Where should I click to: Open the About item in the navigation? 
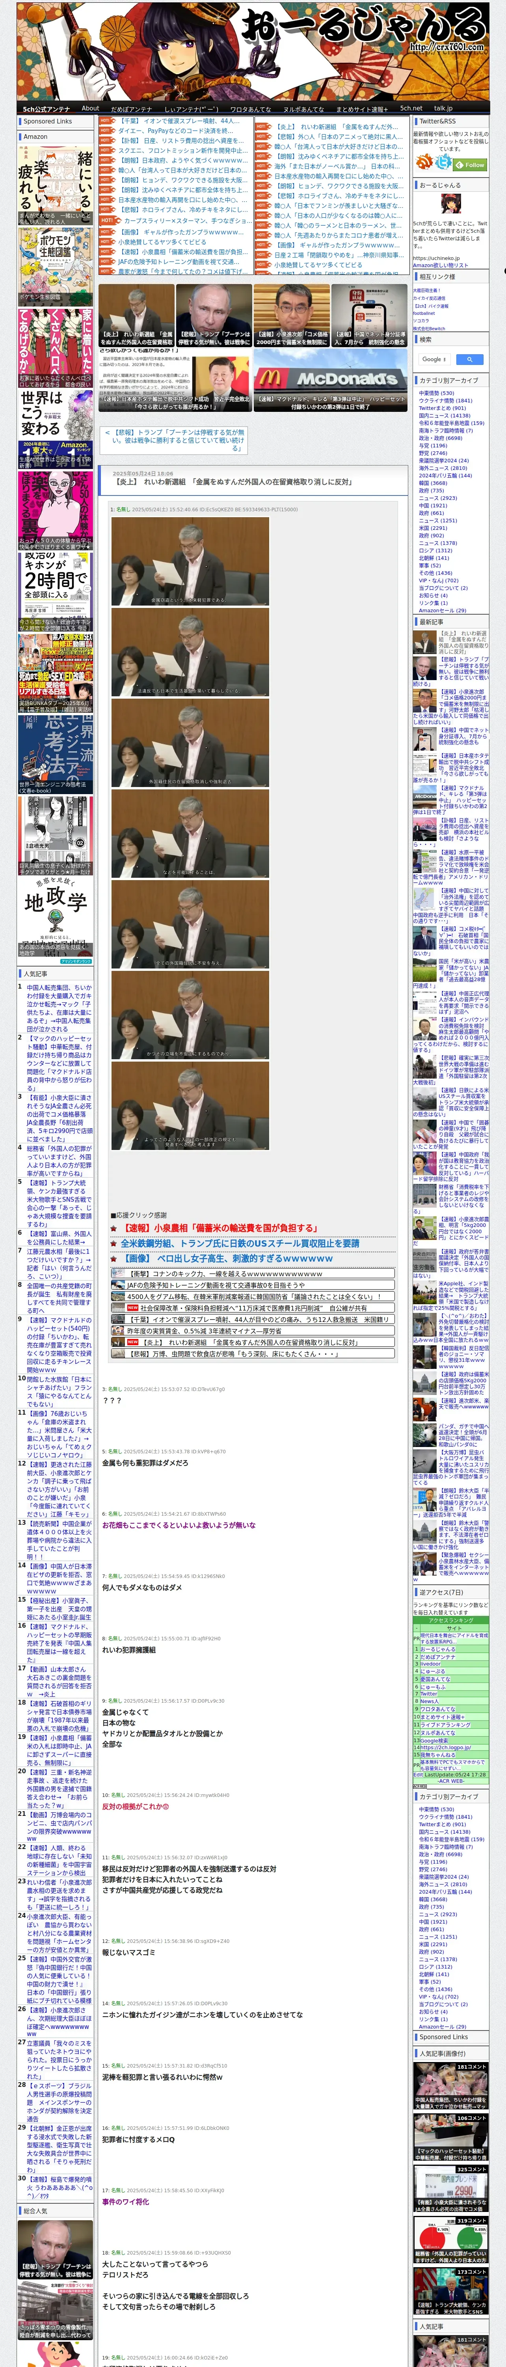90,108
